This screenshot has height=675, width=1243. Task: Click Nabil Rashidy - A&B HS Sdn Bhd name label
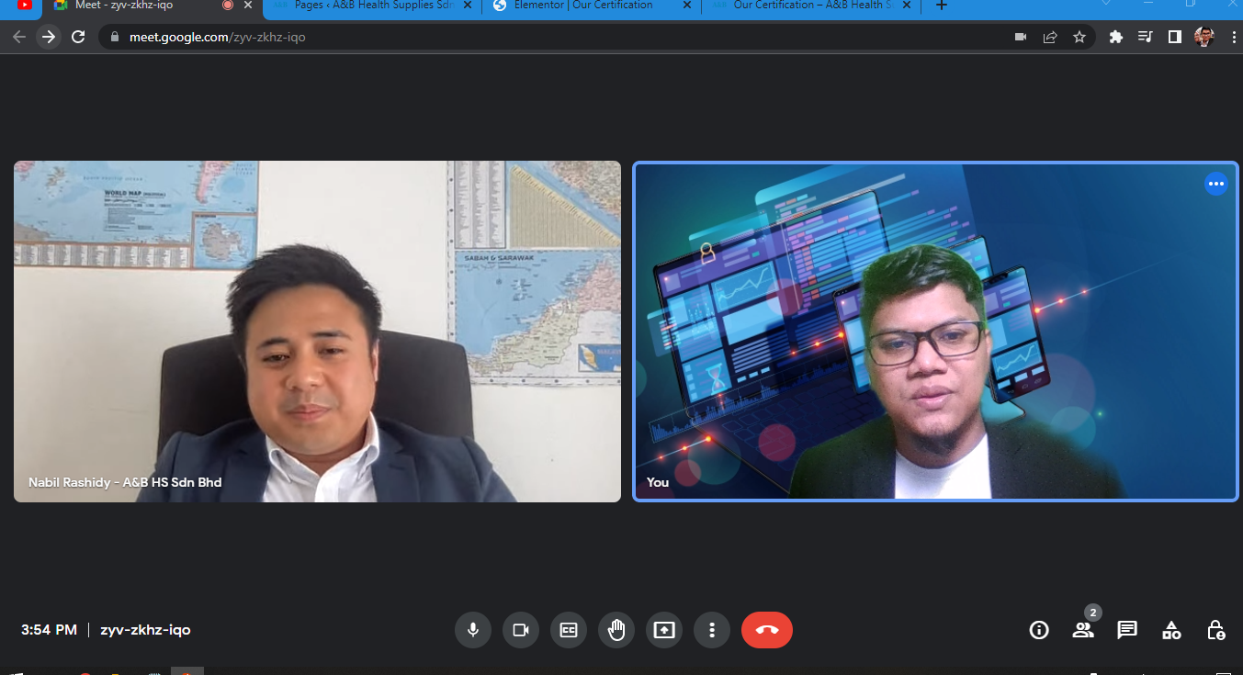point(125,482)
